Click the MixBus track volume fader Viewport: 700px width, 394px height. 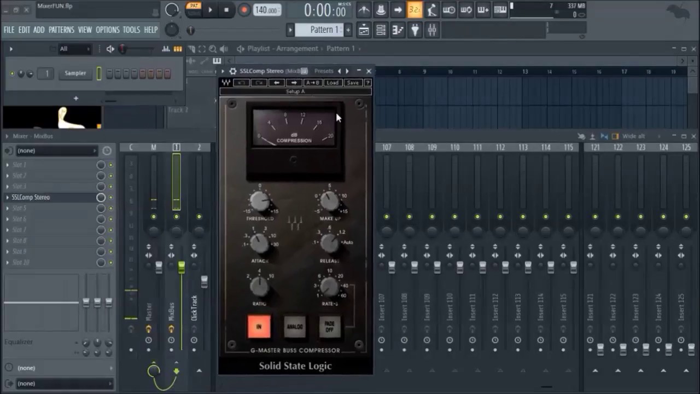point(181,267)
